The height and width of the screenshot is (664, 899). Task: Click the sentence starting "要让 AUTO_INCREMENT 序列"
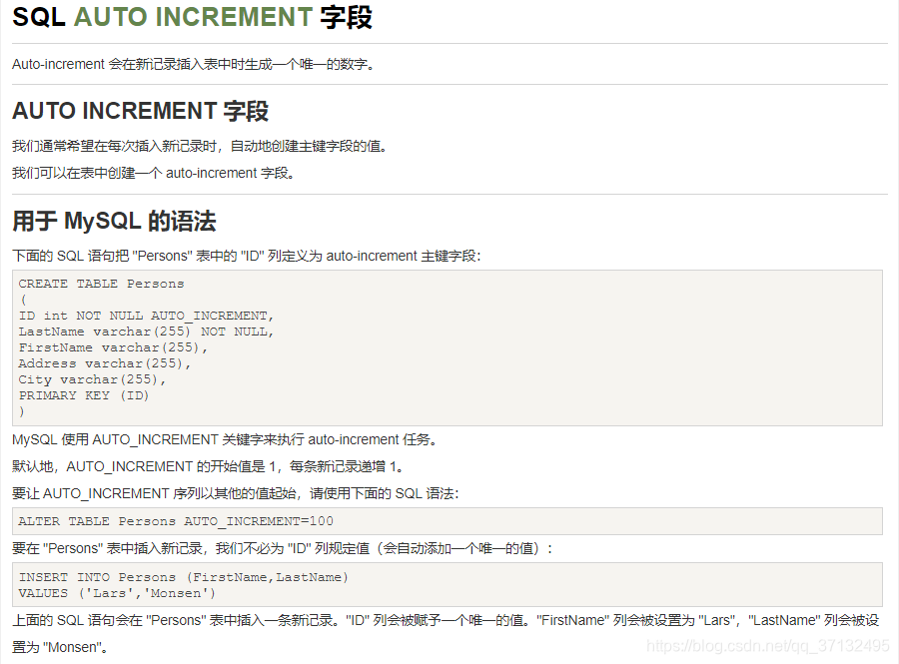tap(236, 494)
